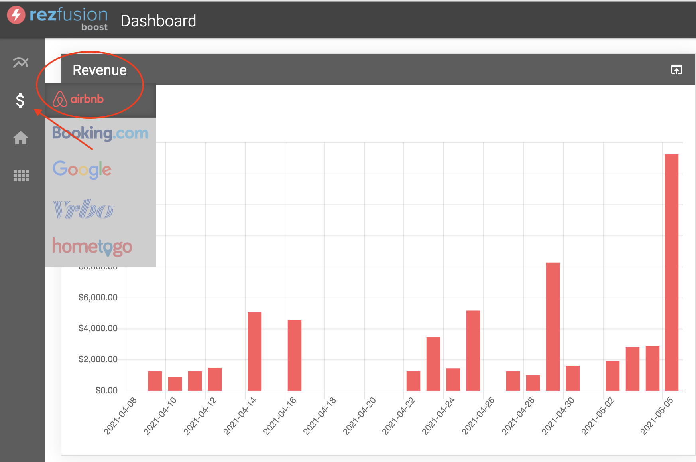696x462 pixels.
Task: Open the home properties sidebar icon
Action: (x=21, y=138)
